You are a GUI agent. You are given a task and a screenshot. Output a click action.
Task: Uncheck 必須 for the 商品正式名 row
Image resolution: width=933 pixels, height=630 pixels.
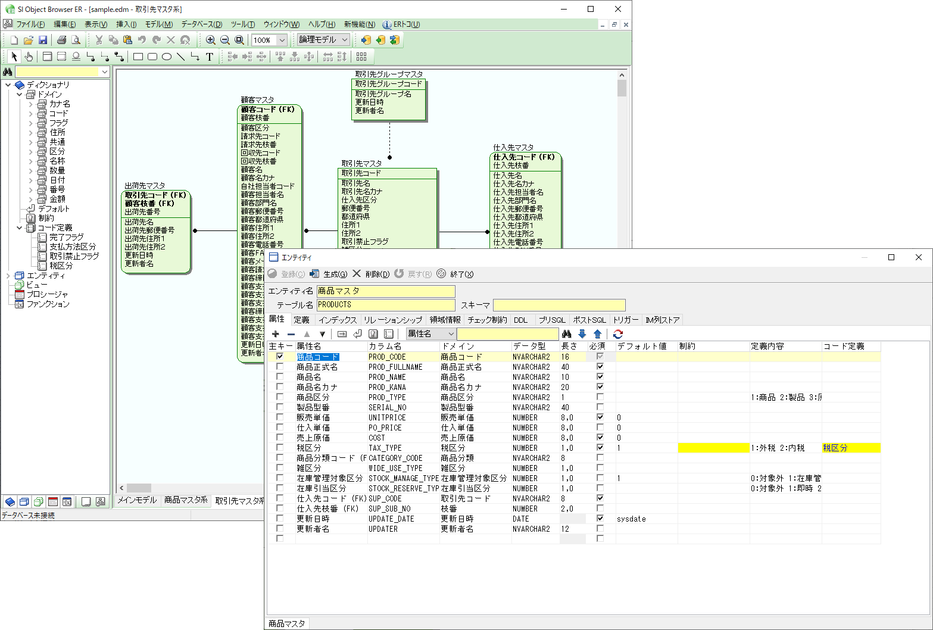pos(600,367)
